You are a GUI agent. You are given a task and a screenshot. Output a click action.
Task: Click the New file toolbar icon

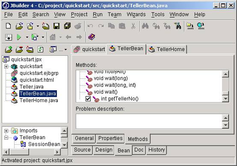pos(8,26)
